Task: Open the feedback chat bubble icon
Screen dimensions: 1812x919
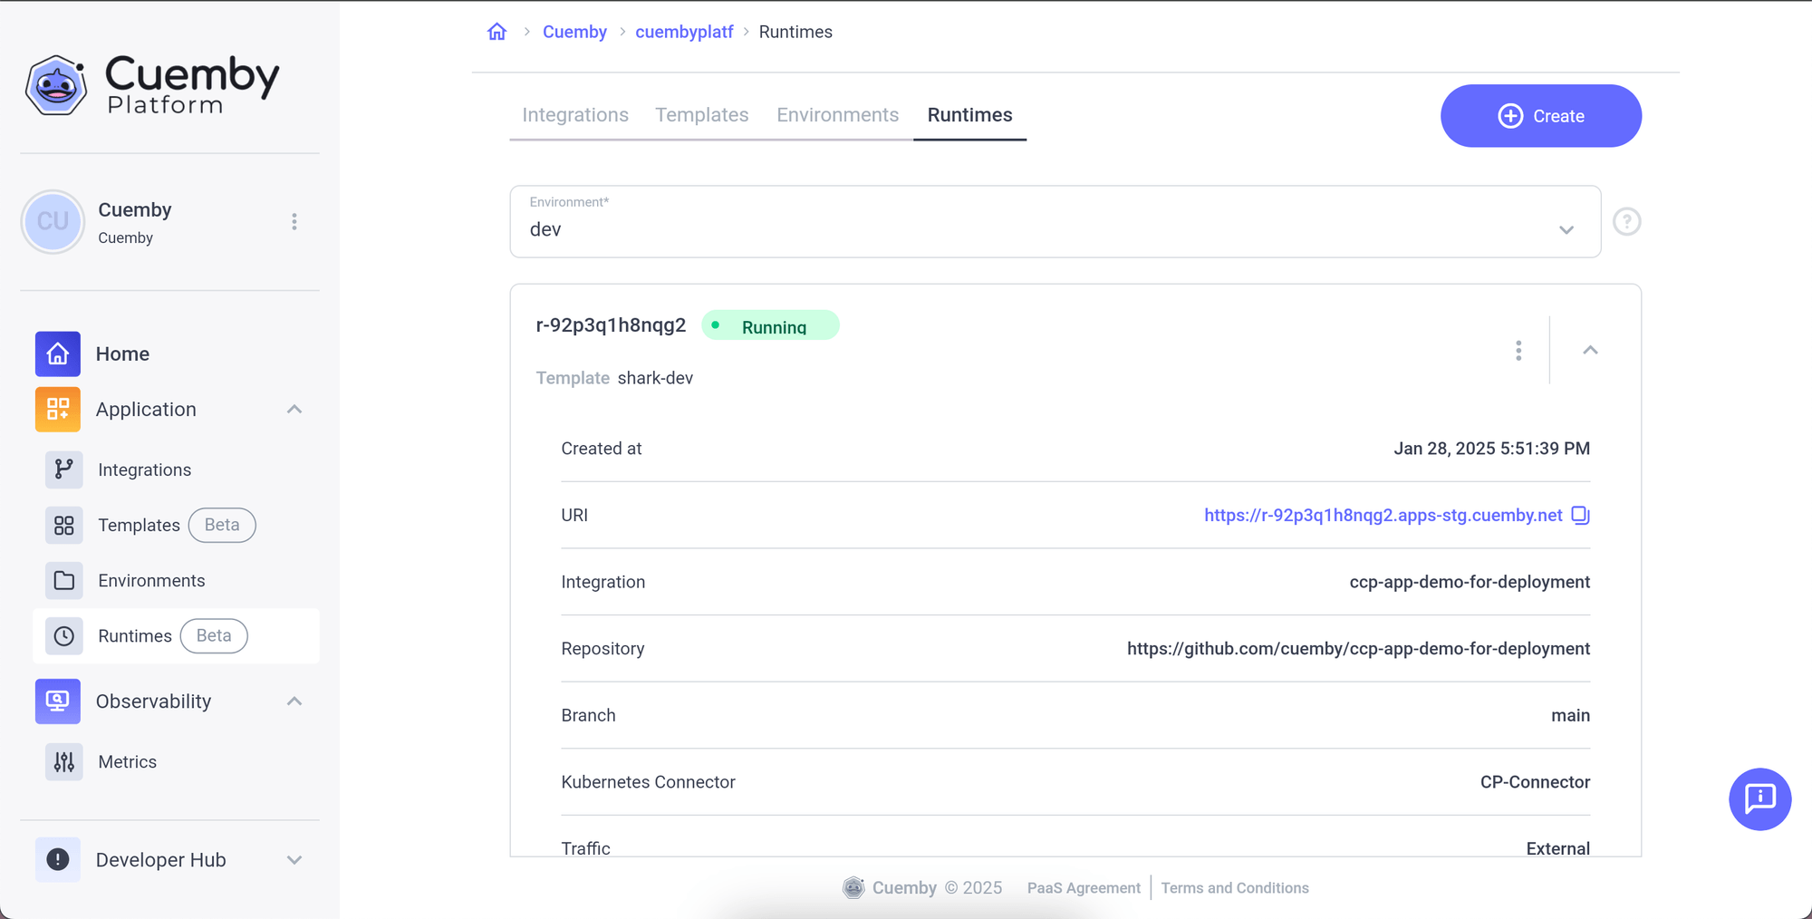Action: [x=1759, y=799]
